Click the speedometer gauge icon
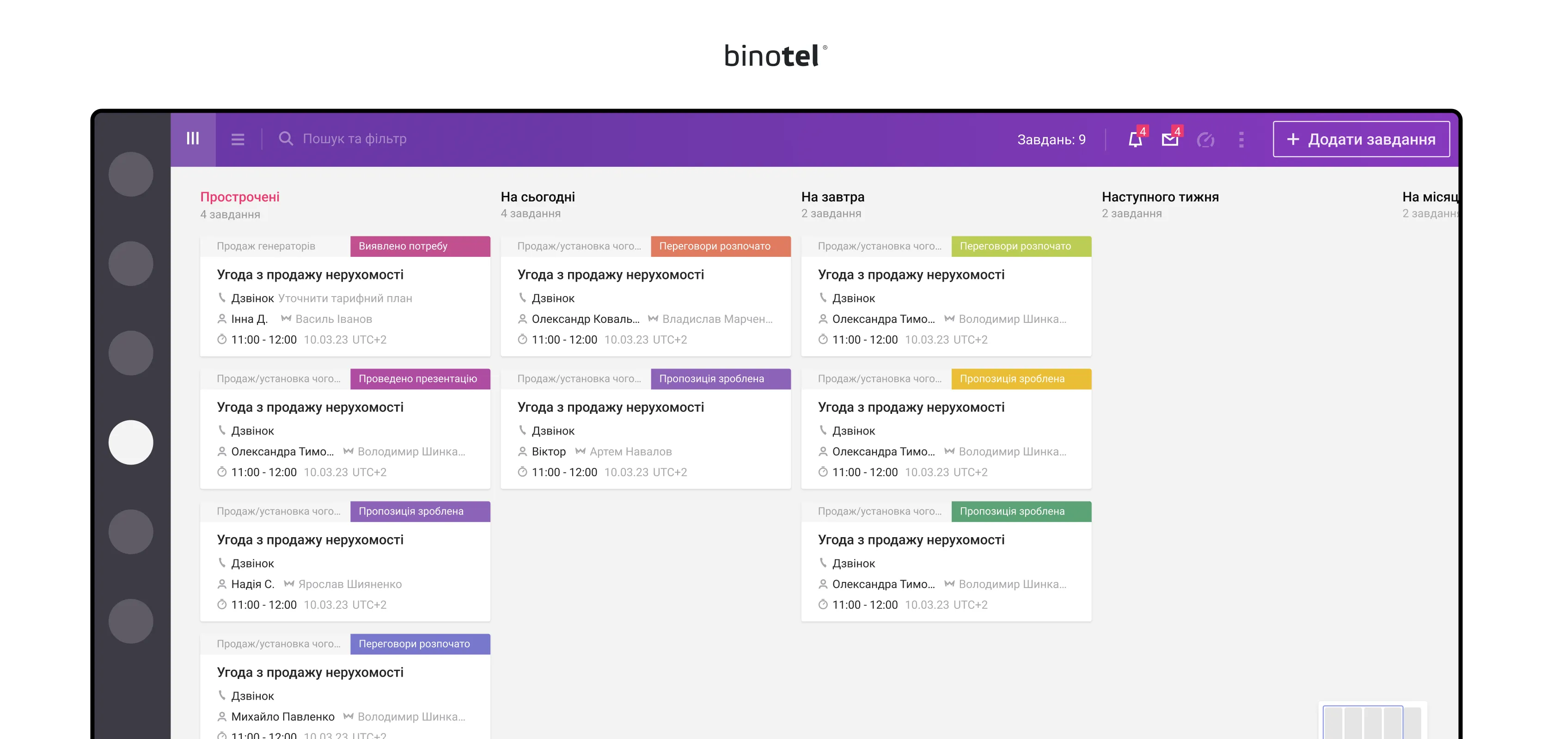This screenshot has height=739, width=1553. point(1205,140)
